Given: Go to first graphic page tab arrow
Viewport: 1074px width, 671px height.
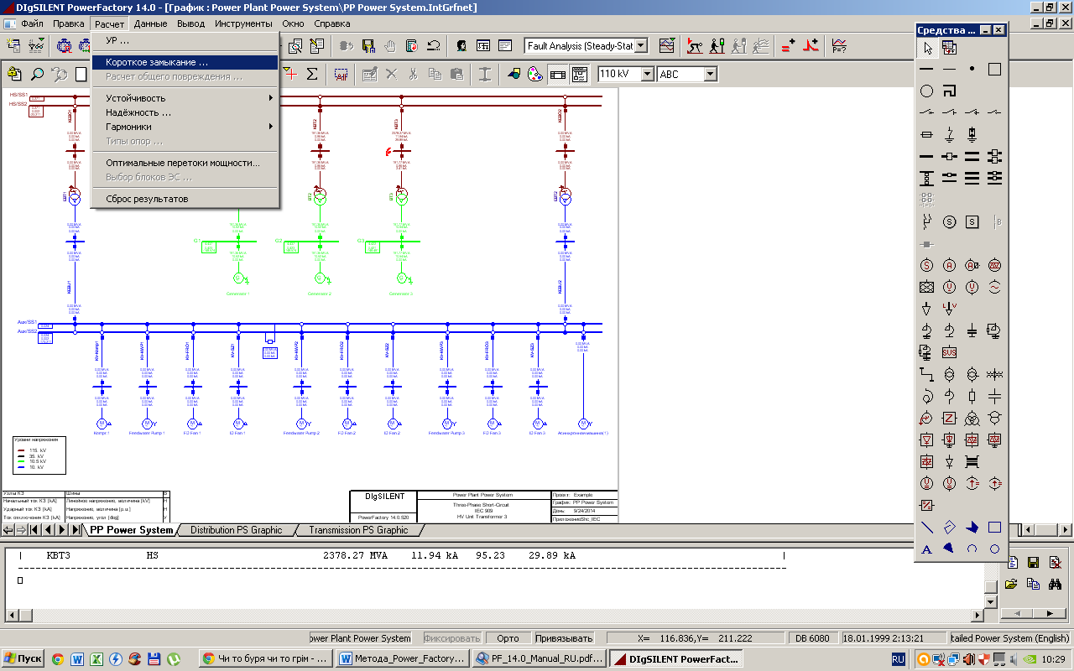Looking at the screenshot, I should [x=34, y=530].
